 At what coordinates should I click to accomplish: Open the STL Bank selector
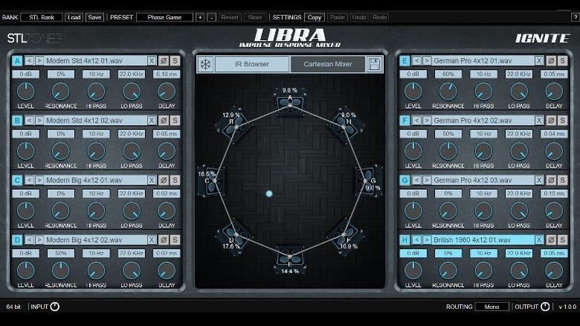(x=41, y=16)
